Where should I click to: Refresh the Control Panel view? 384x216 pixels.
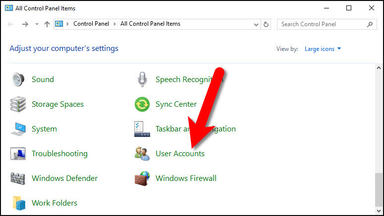[266, 24]
